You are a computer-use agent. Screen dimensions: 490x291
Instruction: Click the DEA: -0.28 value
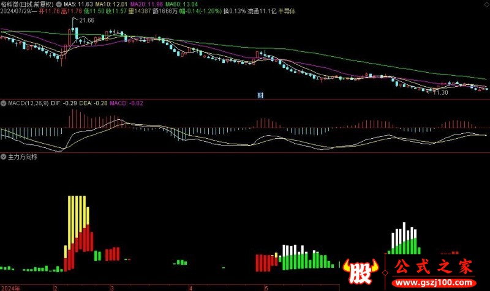[93, 103]
